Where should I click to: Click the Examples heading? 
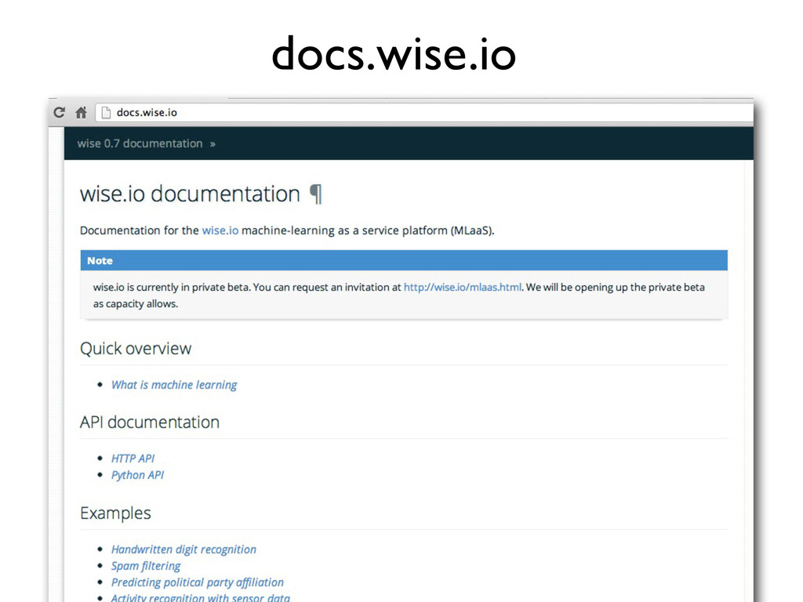[115, 513]
